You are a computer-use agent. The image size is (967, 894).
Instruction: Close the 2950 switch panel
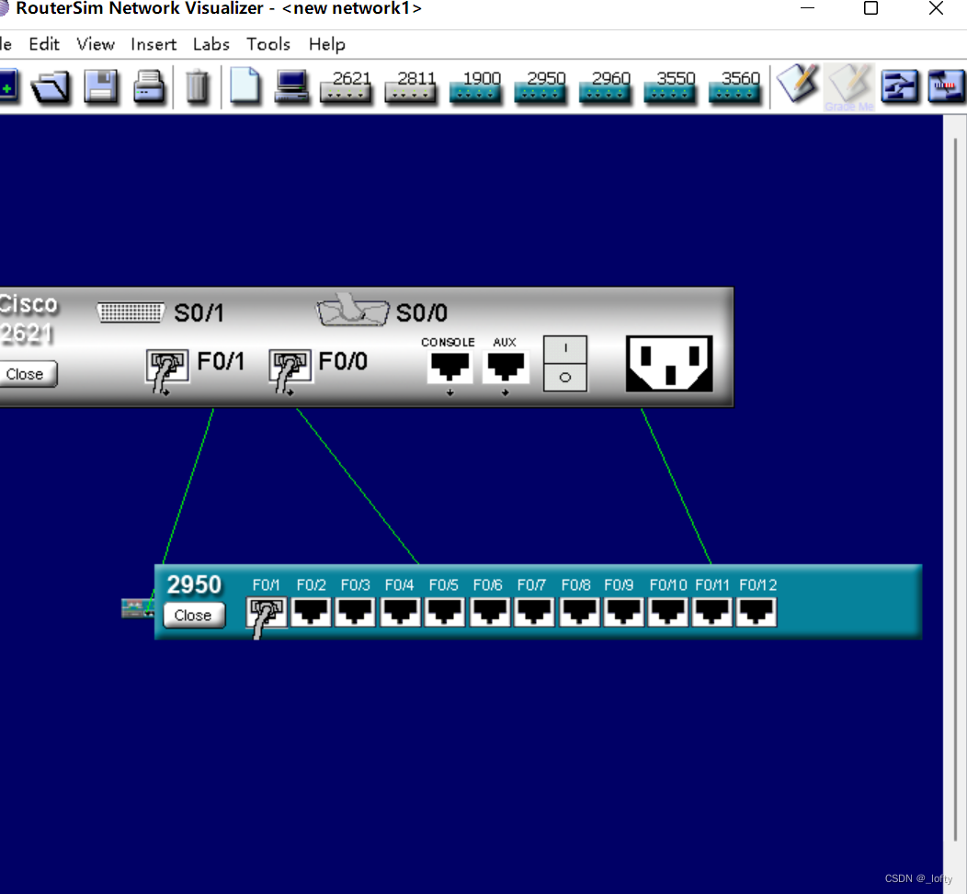pos(194,616)
